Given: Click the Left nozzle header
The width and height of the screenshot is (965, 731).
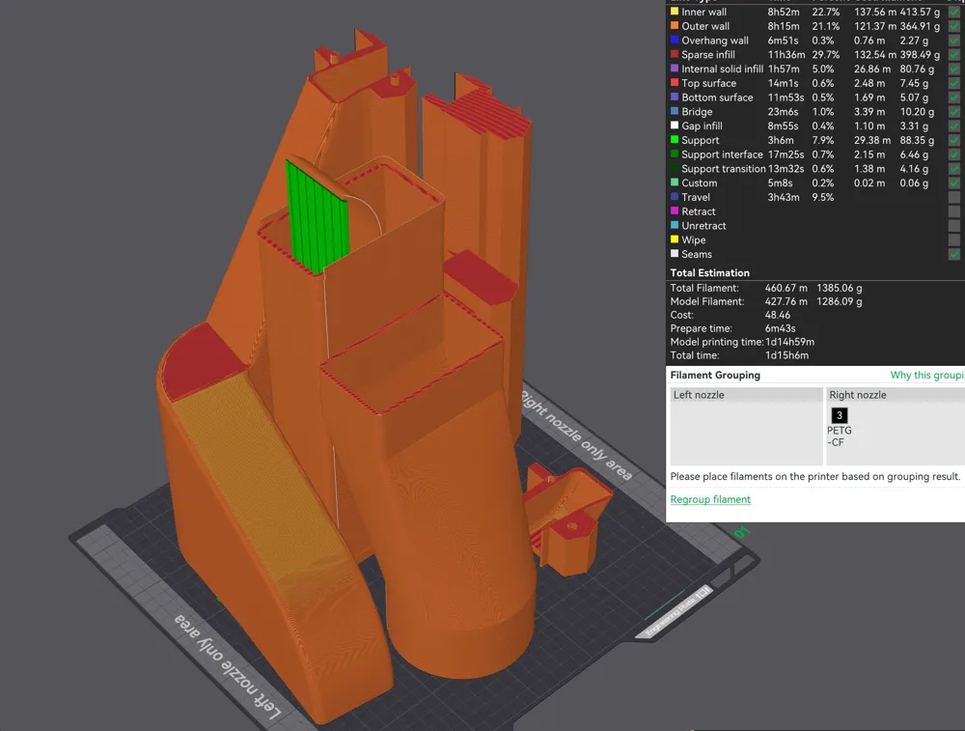Looking at the screenshot, I should pos(747,395).
